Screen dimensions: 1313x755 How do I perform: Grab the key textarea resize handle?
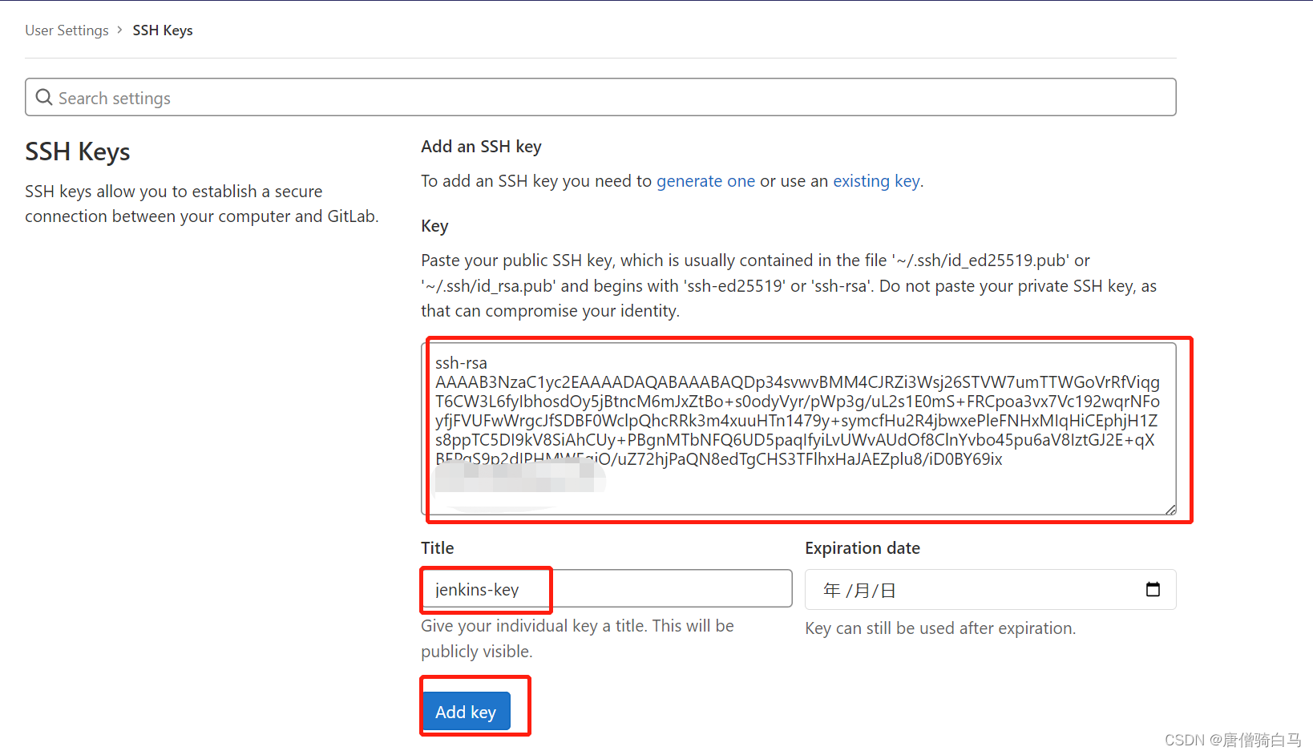click(1170, 509)
